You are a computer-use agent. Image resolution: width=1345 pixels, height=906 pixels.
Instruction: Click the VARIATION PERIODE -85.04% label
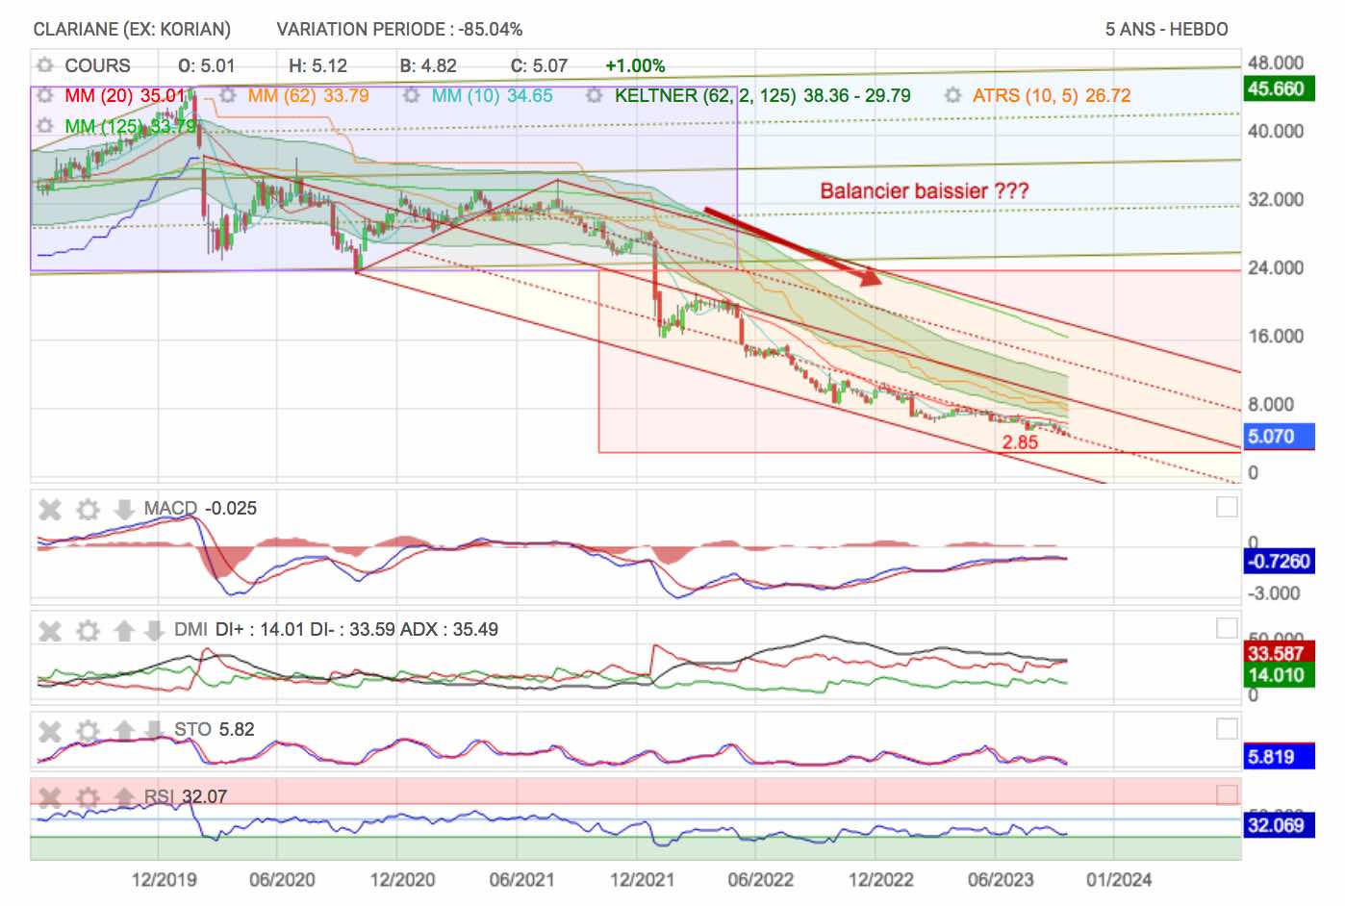point(399,29)
